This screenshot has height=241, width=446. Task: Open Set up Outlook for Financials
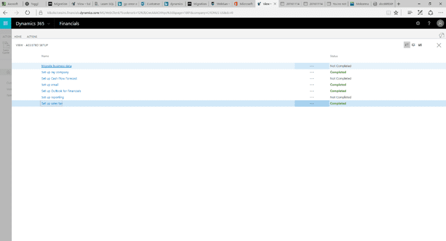[x=61, y=91]
